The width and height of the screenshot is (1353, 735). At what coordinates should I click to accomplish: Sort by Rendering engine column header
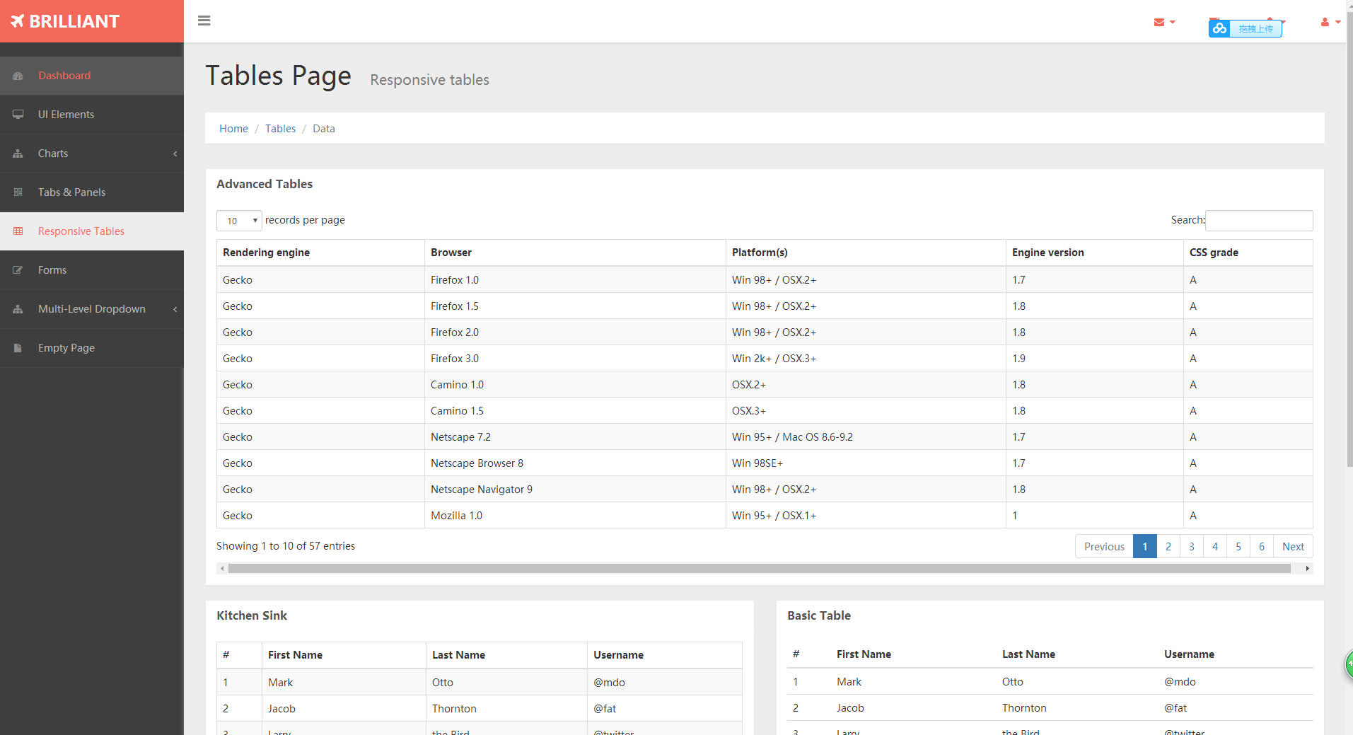(320, 253)
